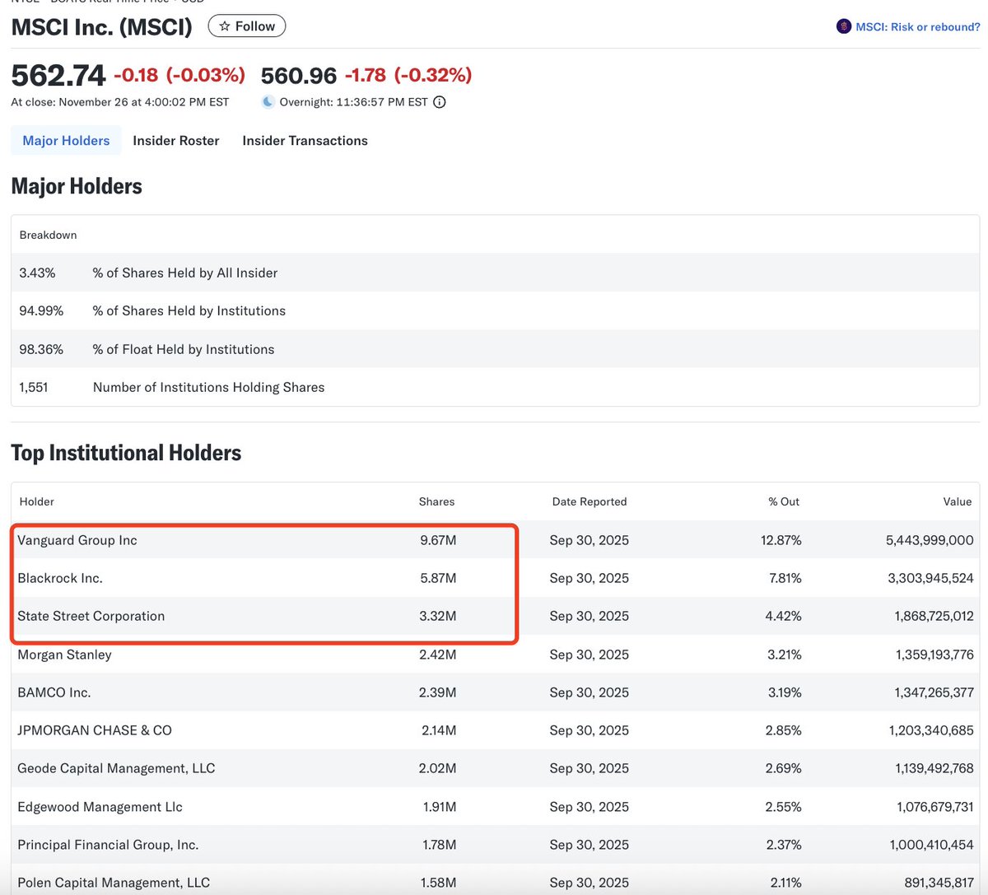Image resolution: width=988 pixels, height=895 pixels.
Task: Click Number of Institutions Holding Shares label
Action: tap(208, 387)
